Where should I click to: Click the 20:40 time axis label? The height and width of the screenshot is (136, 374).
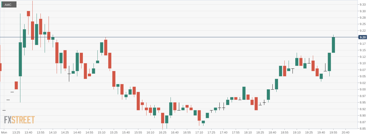pos(345,132)
